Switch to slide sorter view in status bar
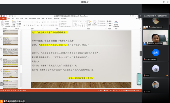 (x=114, y=90)
